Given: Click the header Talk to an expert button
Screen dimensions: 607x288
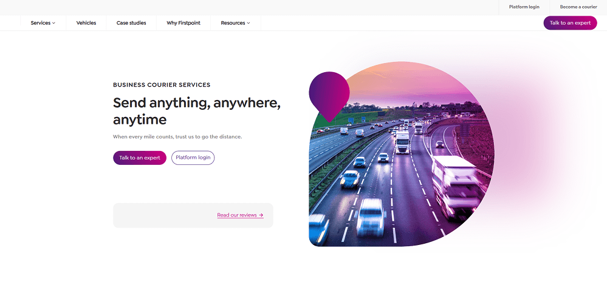Looking at the screenshot, I should (x=570, y=23).
